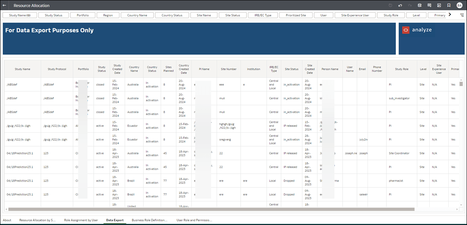Click the auto-refresh data icon
The height and width of the screenshot is (225, 467).
(x=390, y=5)
